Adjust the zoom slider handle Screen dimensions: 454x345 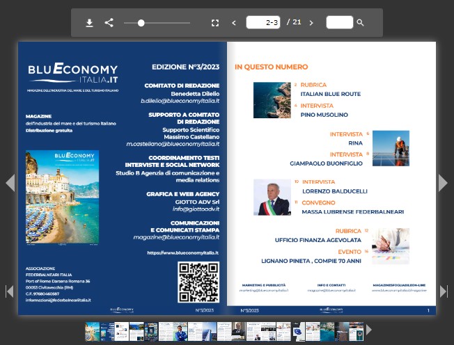[x=141, y=23]
